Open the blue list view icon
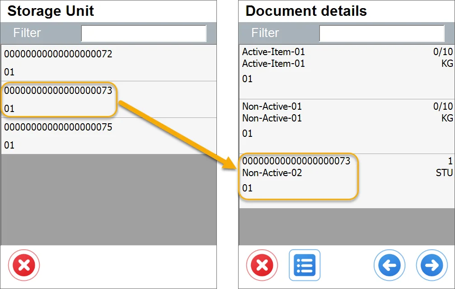 [305, 265]
